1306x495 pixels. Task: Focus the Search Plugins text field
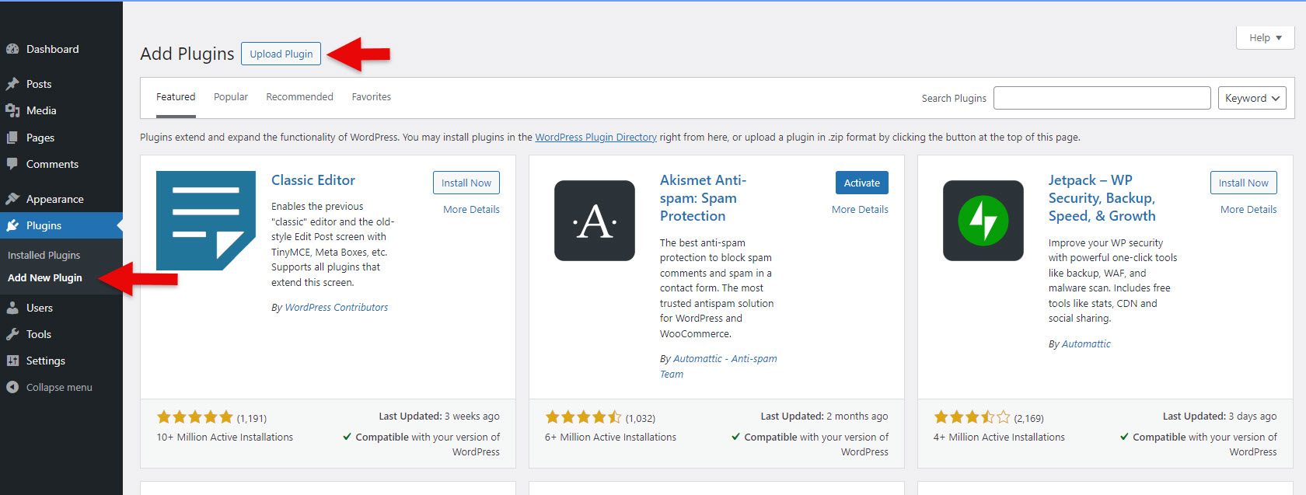tap(1102, 98)
